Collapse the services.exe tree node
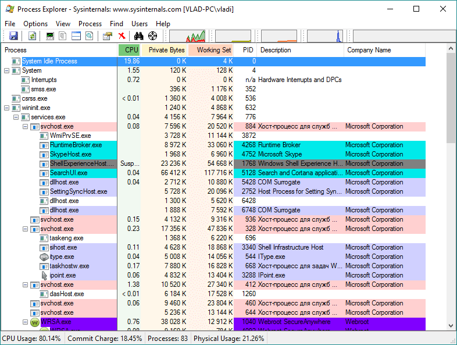This screenshot has width=457, height=345. click(x=16, y=117)
